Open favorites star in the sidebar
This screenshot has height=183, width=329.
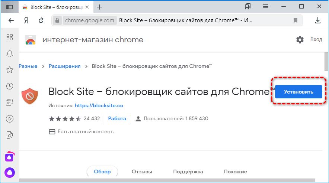pyautogui.click(x=10, y=69)
